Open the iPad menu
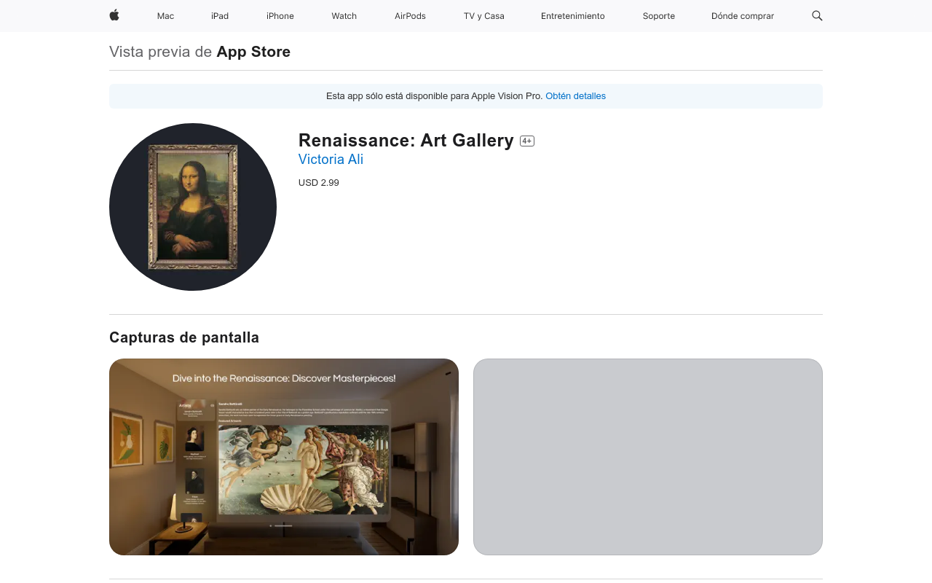Screen dimensions: 932x583 click(220, 16)
